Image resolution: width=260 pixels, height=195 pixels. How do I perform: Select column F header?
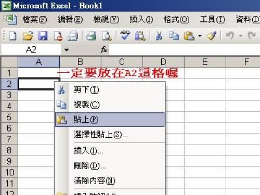click(x=243, y=62)
